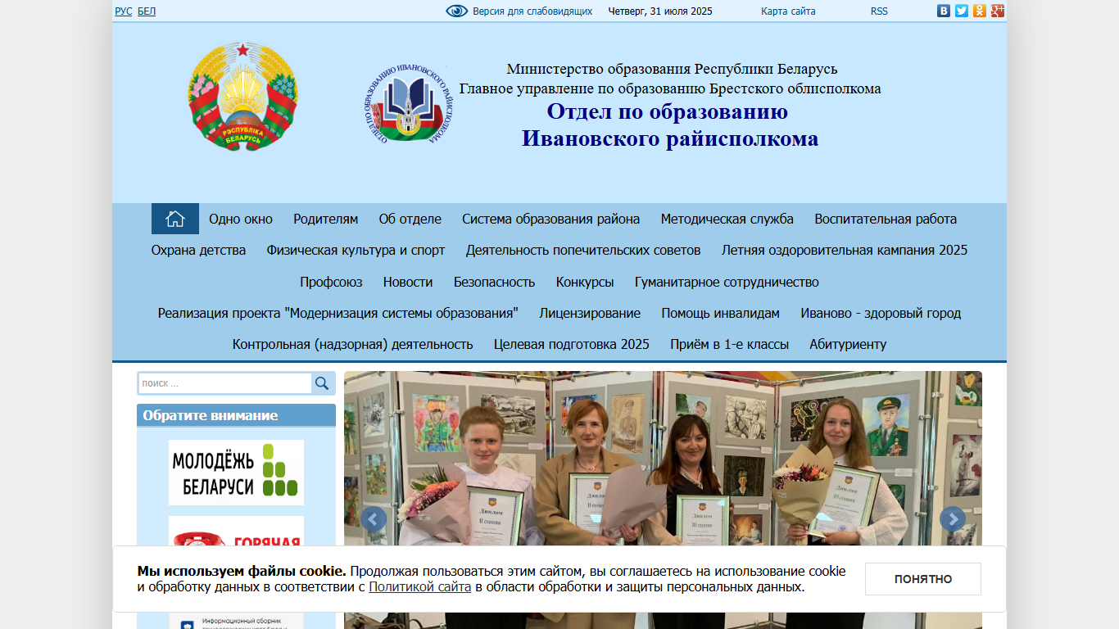Open Контрольная (надзорная) деятельность menu

tap(353, 344)
